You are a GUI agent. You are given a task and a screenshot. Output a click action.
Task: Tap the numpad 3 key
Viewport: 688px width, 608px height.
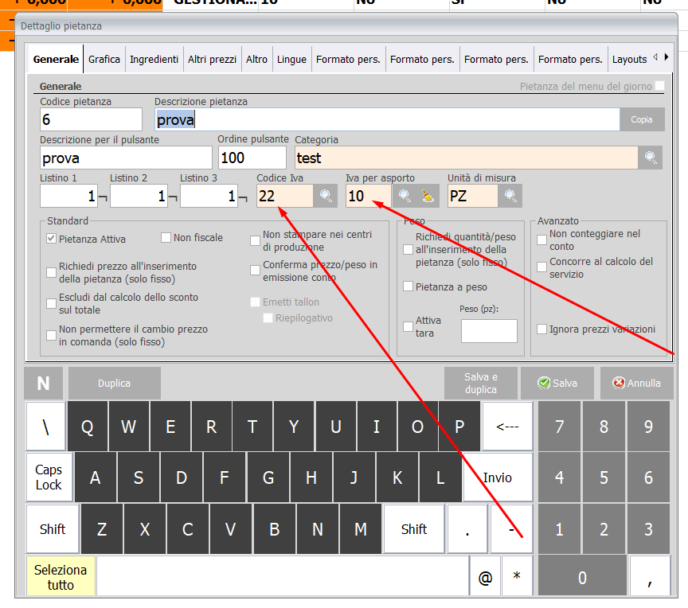coord(648,529)
